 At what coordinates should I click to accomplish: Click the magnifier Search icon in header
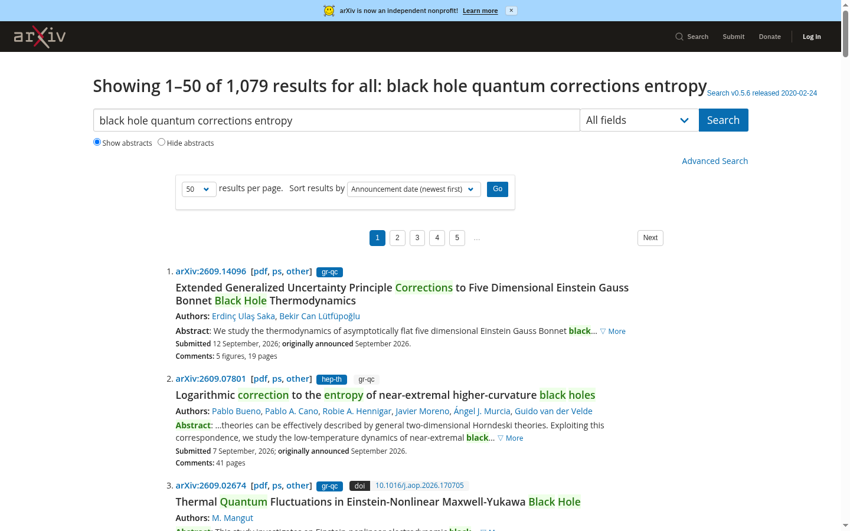coord(679,37)
